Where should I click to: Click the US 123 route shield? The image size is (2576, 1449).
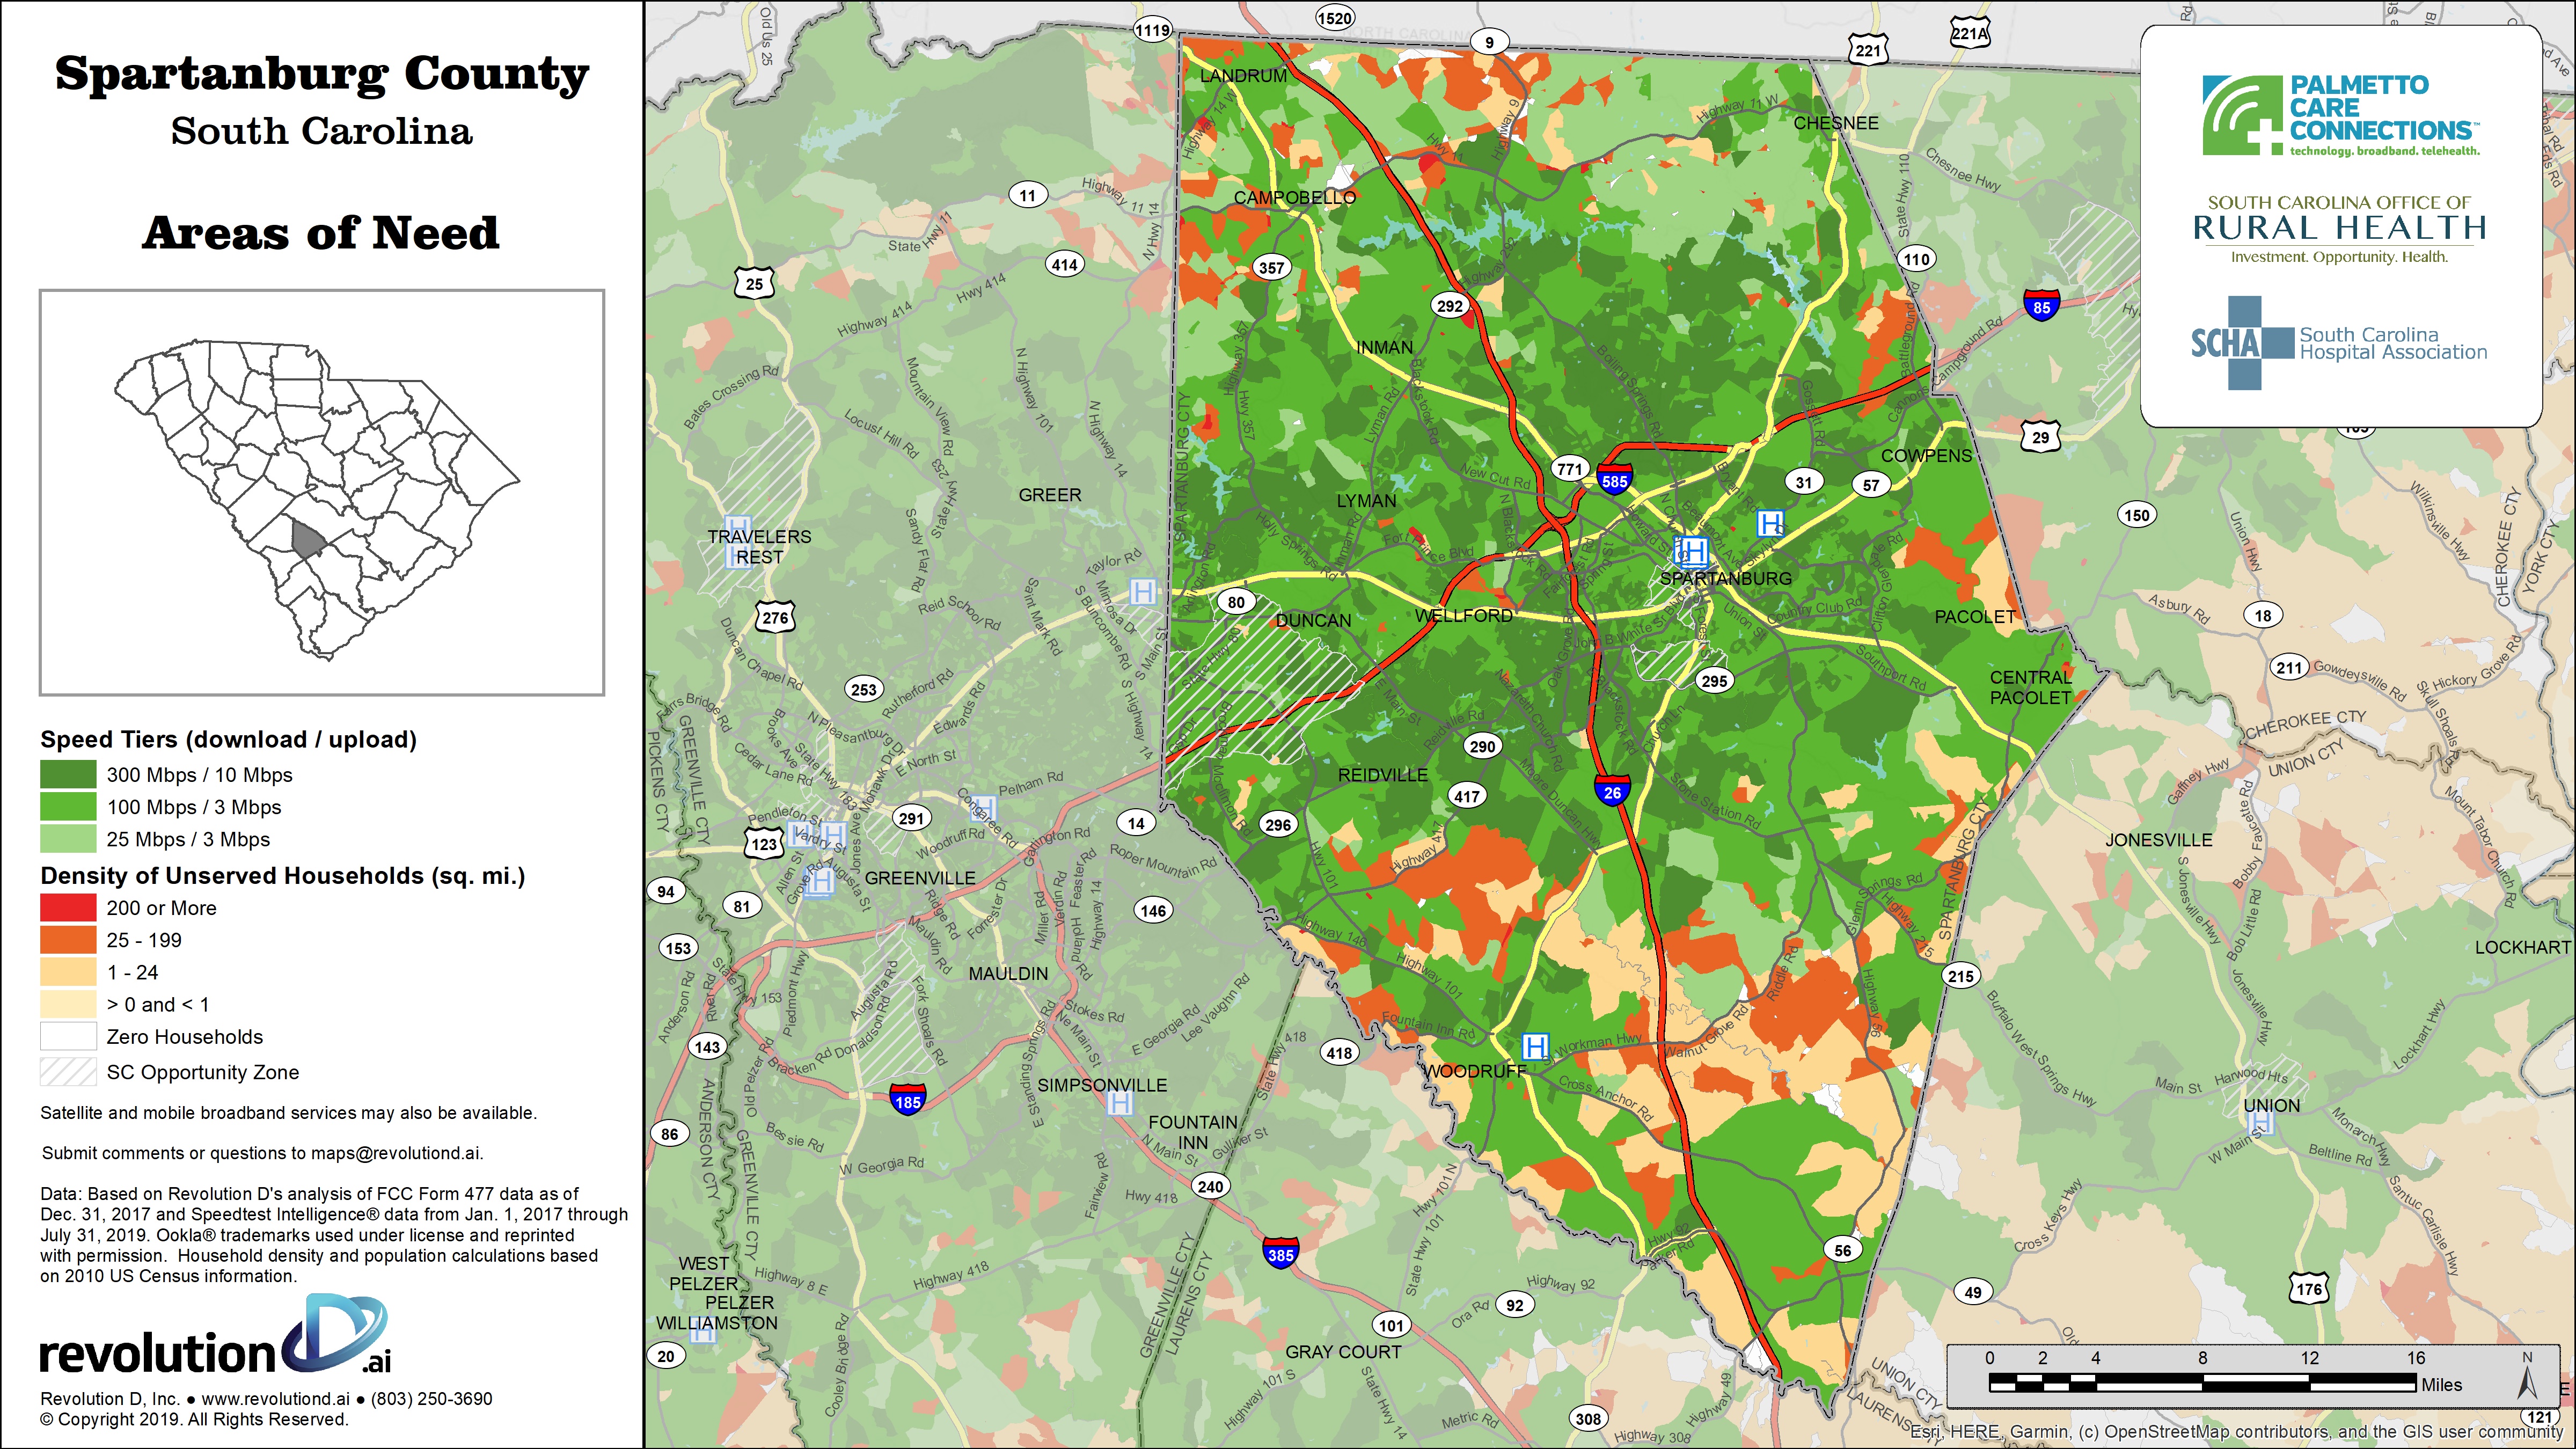coord(764,843)
